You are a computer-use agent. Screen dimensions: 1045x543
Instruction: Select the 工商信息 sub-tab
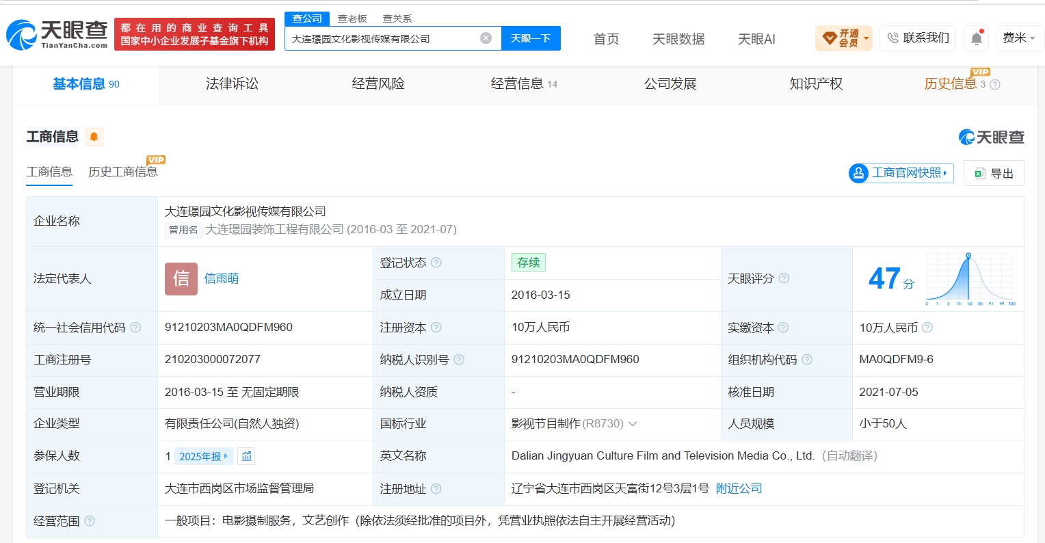(50, 172)
